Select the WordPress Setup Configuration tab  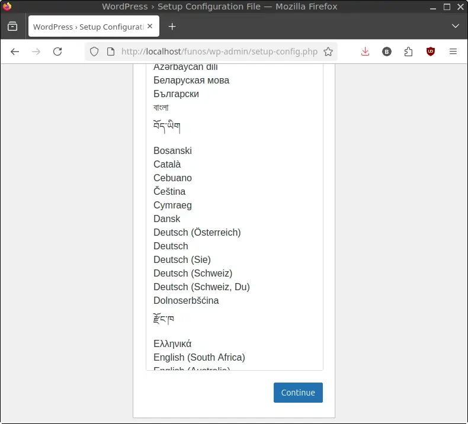click(94, 26)
